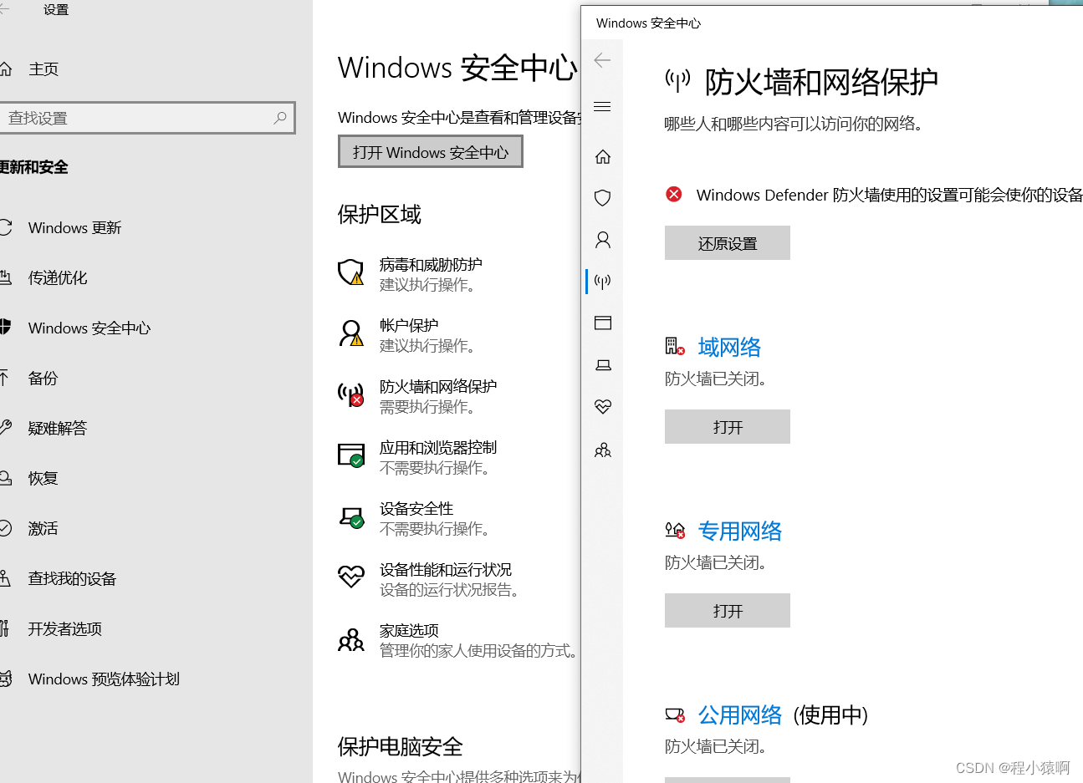The width and height of the screenshot is (1083, 783).
Task: Open 病毒和威胁防护 protection area
Action: click(431, 274)
